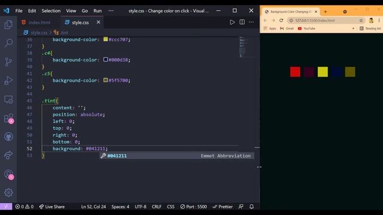Open color picker for #5f5700 swatch

click(105, 80)
